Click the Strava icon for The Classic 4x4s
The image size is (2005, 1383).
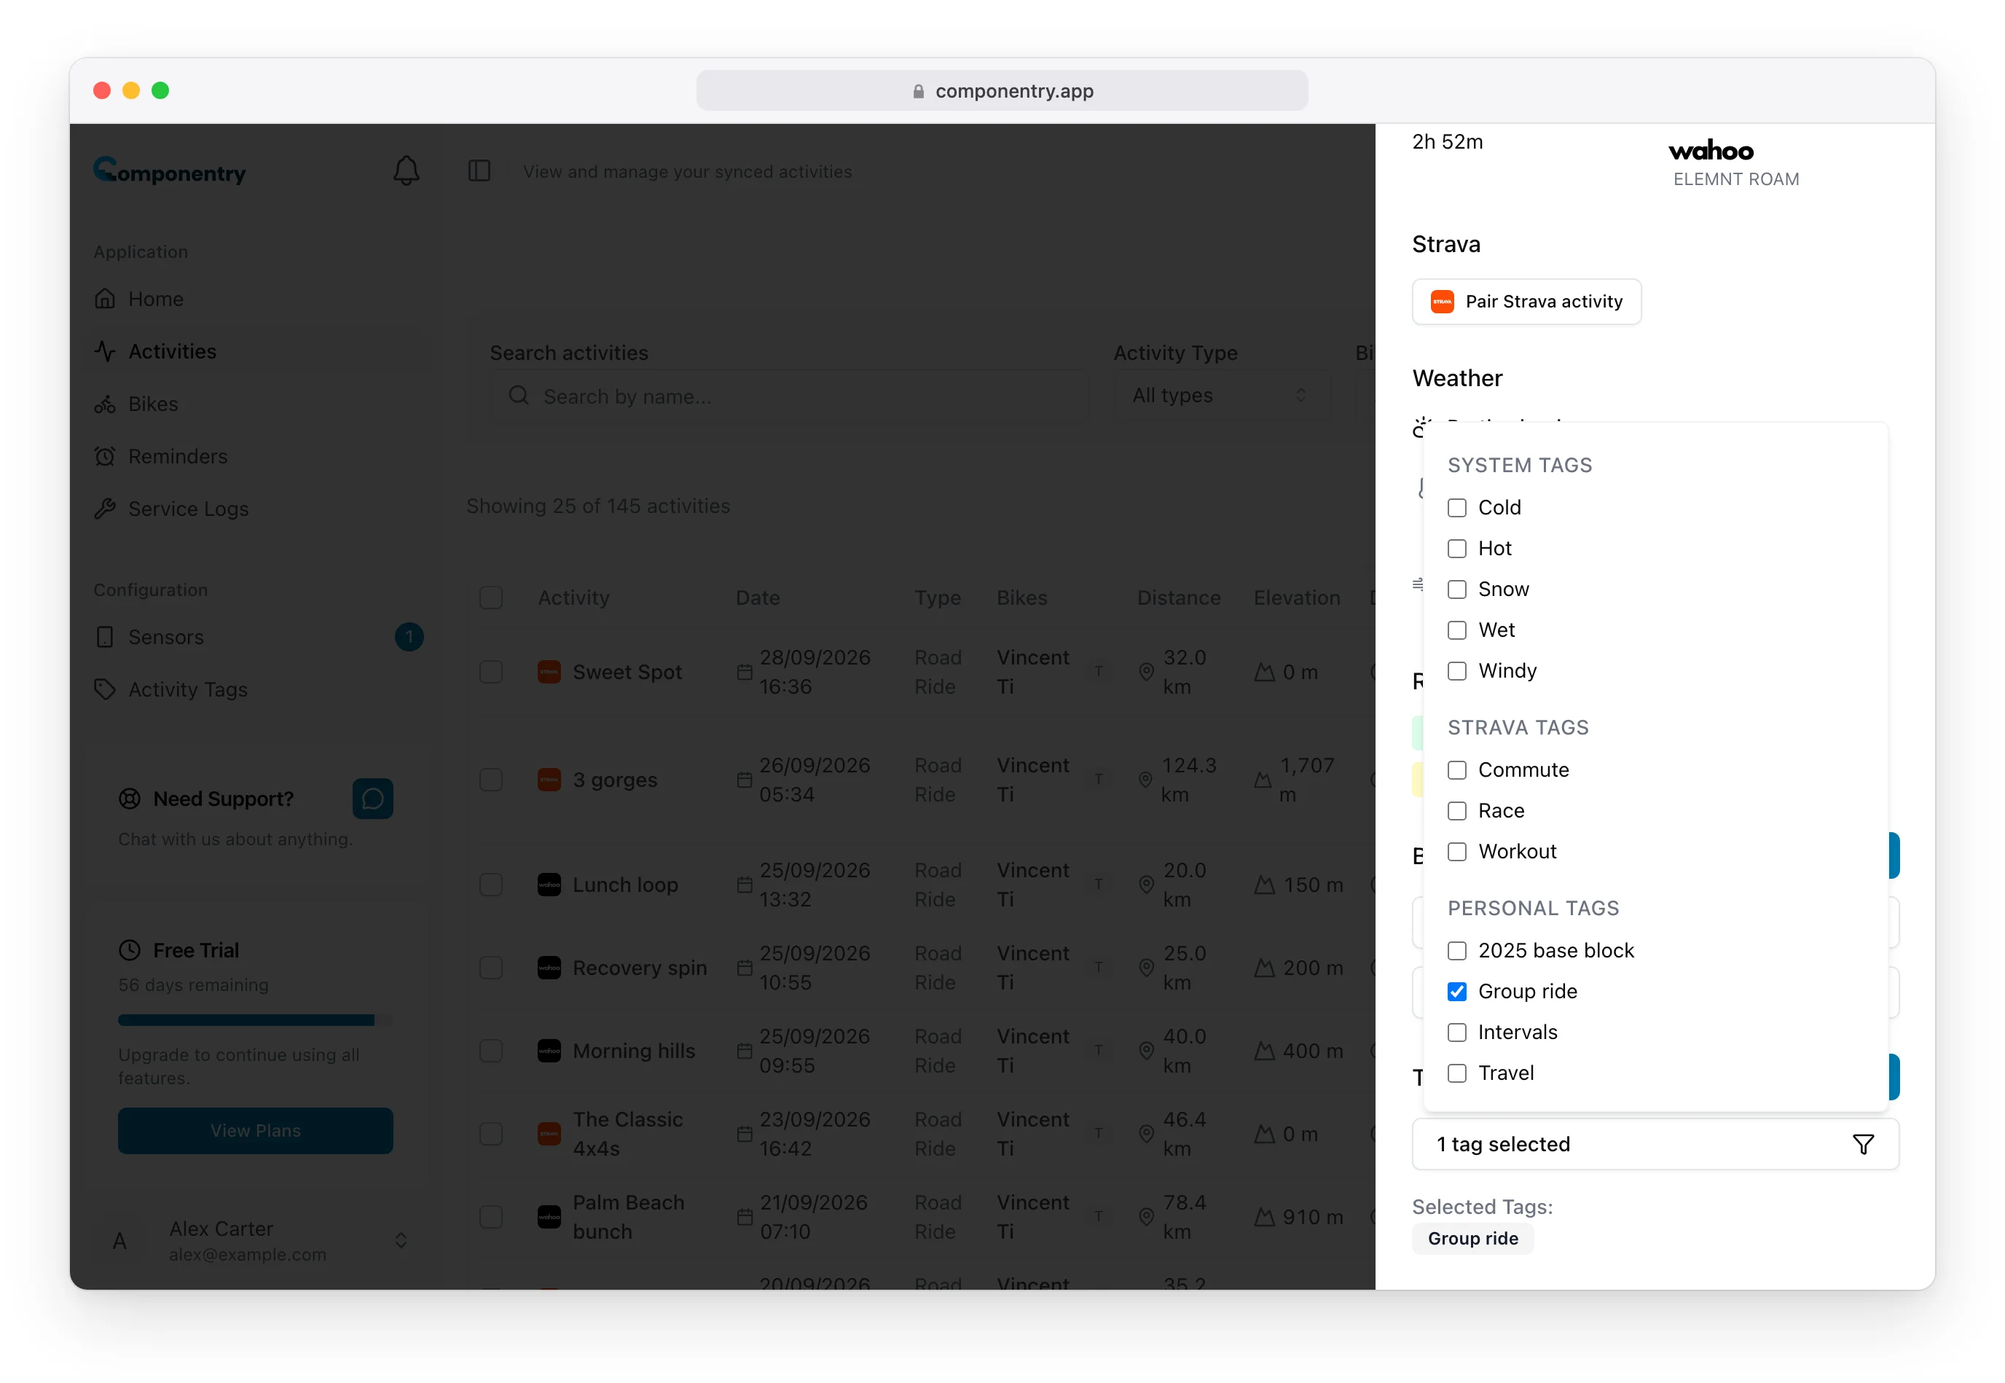pyautogui.click(x=549, y=1134)
